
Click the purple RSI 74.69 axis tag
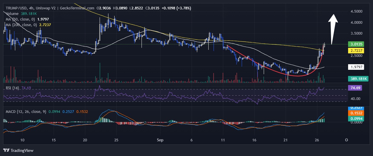click(x=356, y=88)
